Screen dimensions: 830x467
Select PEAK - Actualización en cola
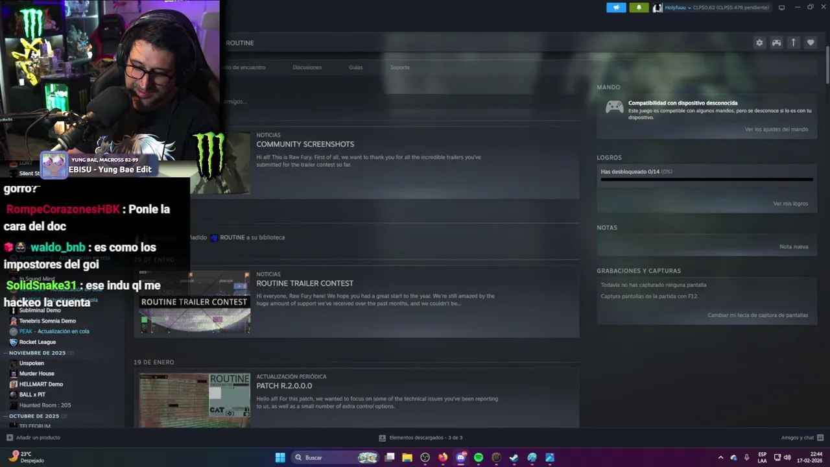[x=54, y=331]
